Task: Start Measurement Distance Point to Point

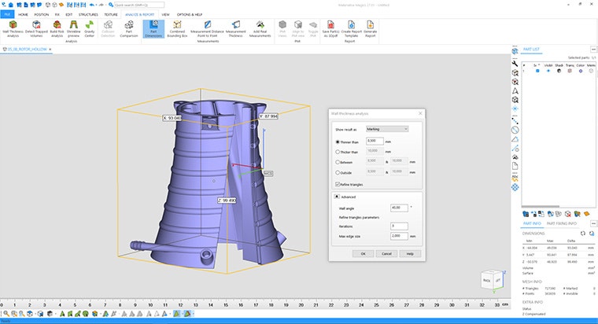Action: click(207, 29)
